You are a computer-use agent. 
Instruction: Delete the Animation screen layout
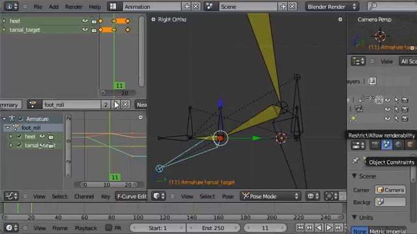tap(195, 6)
